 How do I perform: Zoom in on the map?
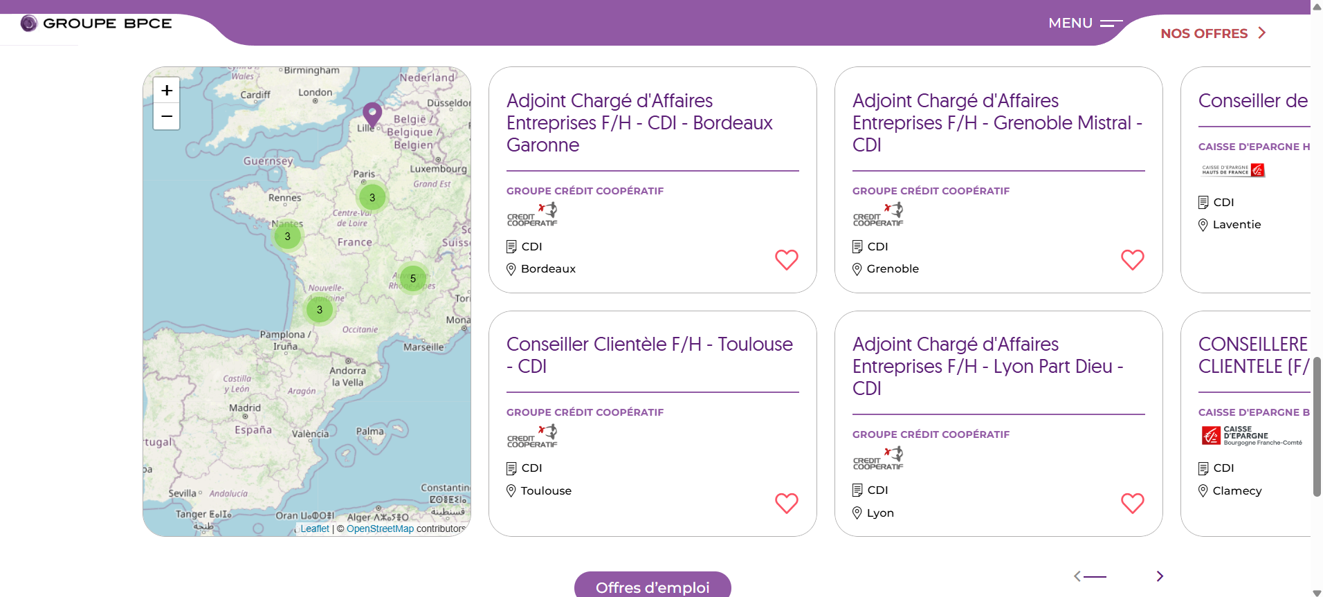[167, 91]
